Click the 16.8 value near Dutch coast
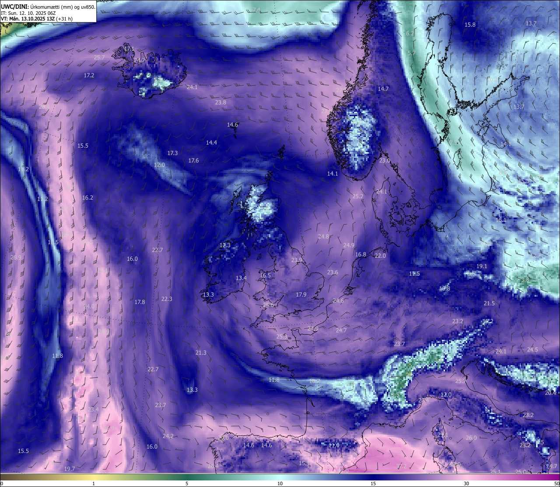The height and width of the screenshot is (487, 560). [360, 255]
